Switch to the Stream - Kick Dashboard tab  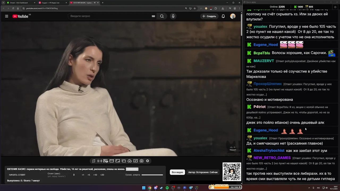(x=21, y=3)
